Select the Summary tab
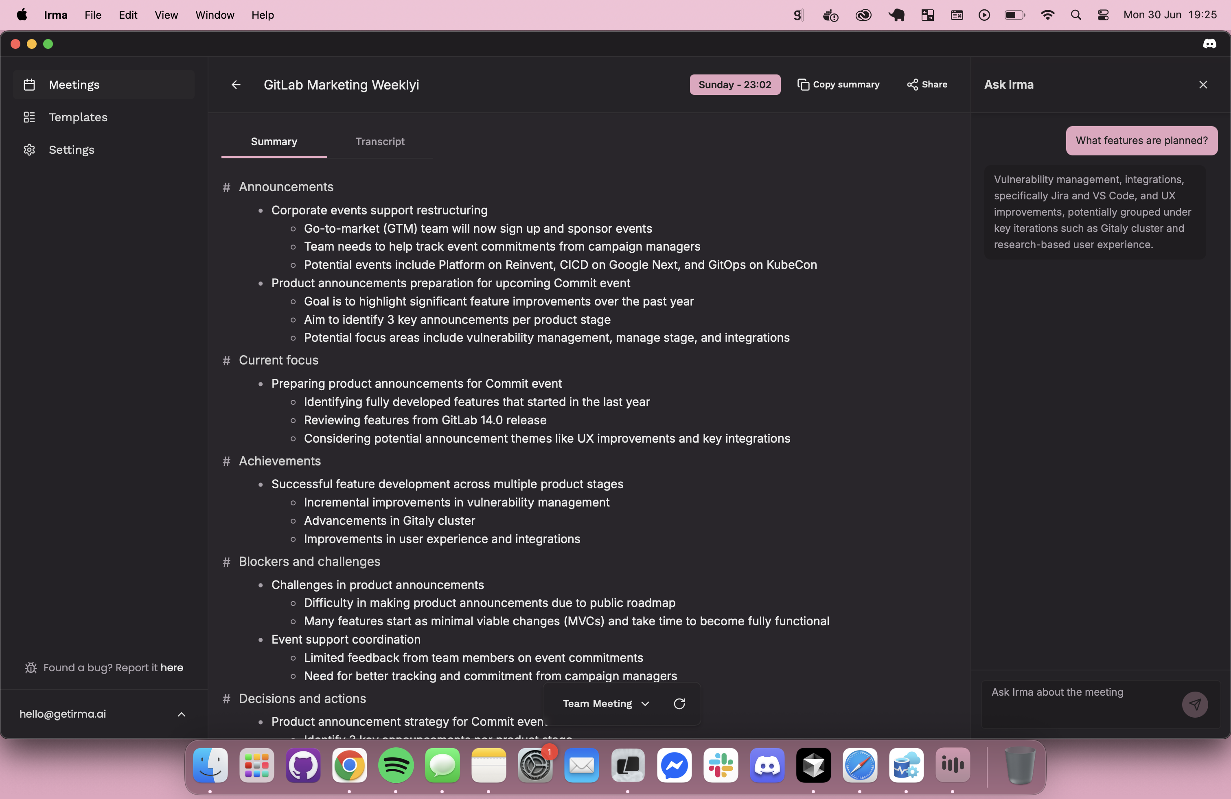1231x799 pixels. 274,142
